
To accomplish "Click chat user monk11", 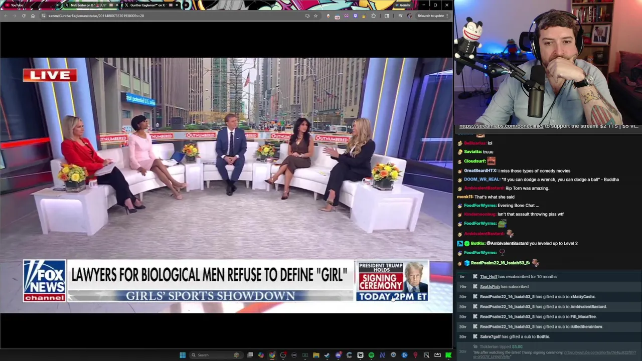I will 464,197.
